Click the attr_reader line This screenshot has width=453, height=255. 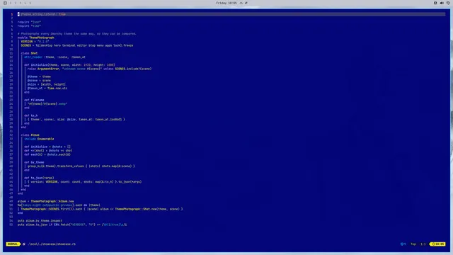pyautogui.click(x=55, y=57)
